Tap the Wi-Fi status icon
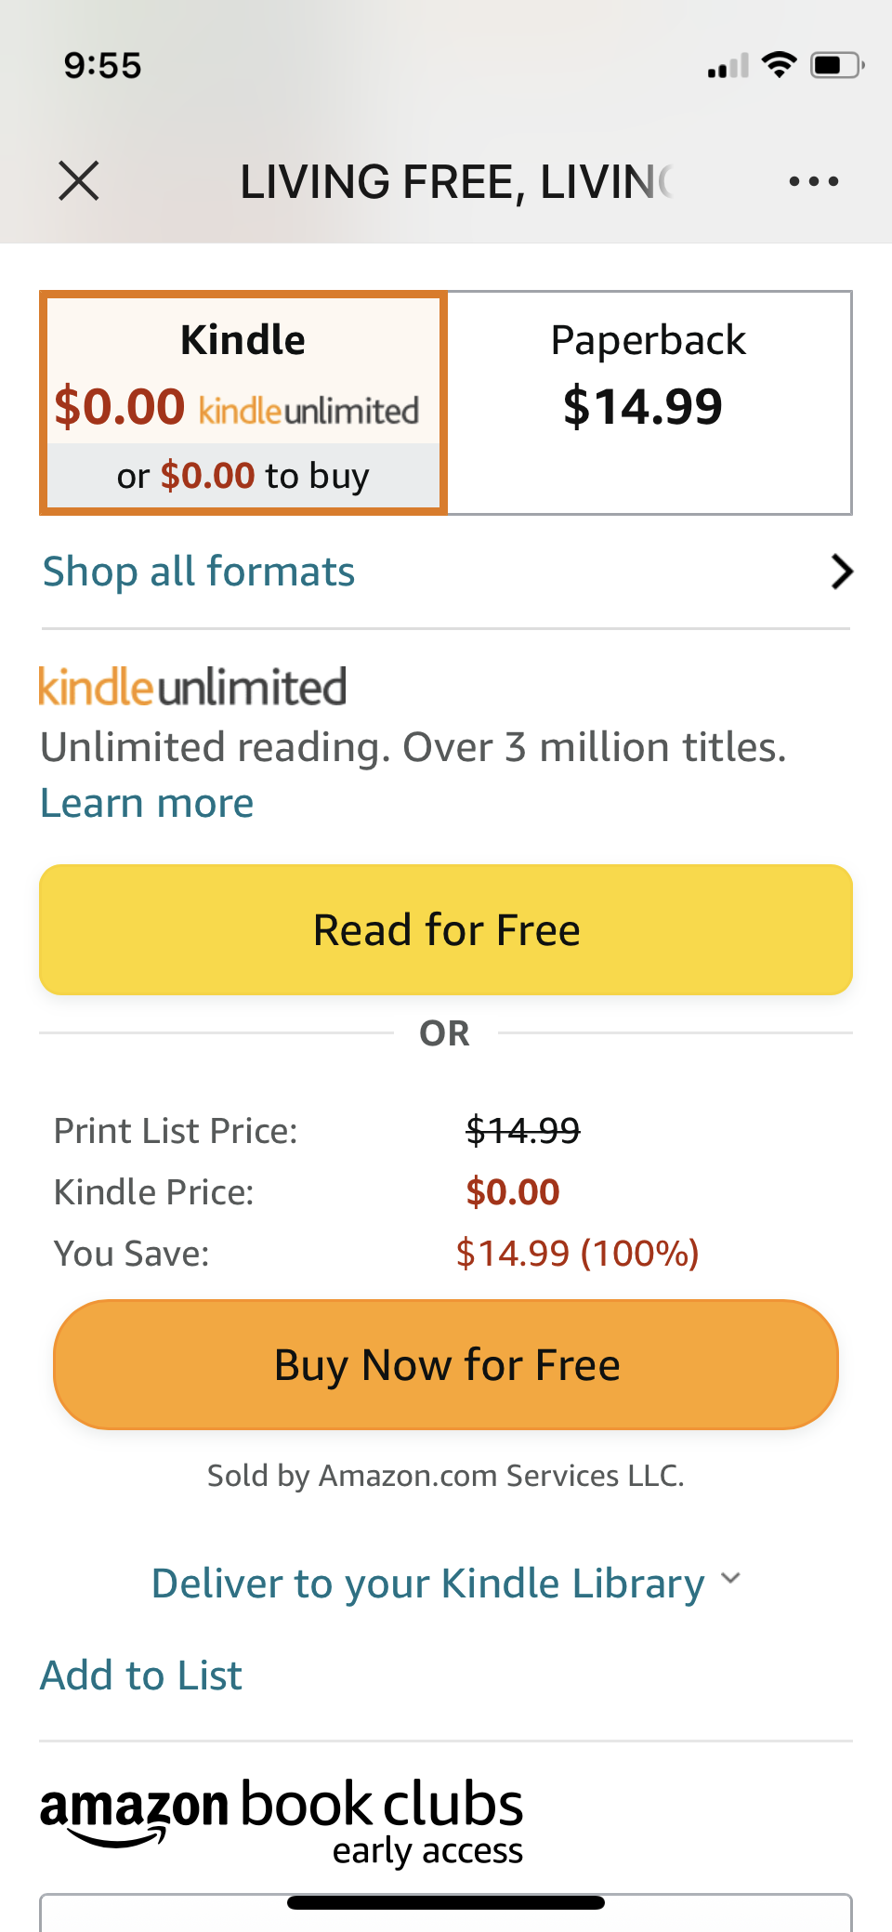The height and width of the screenshot is (1932, 892). 779,62
